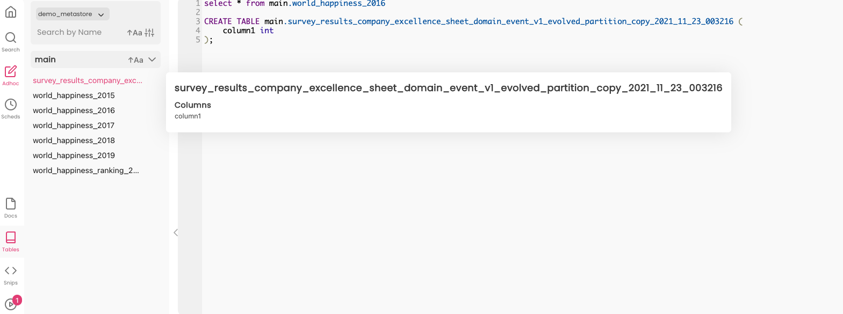Click the main schema header label

[45, 59]
